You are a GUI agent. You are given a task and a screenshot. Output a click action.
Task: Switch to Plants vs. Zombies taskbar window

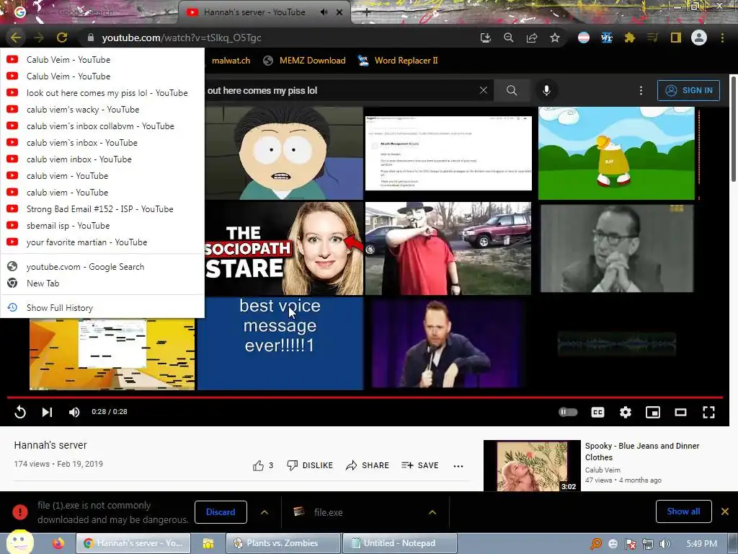click(x=283, y=543)
